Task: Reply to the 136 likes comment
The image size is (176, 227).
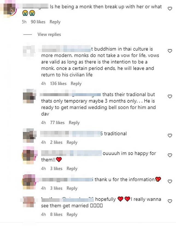Action: click(76, 84)
